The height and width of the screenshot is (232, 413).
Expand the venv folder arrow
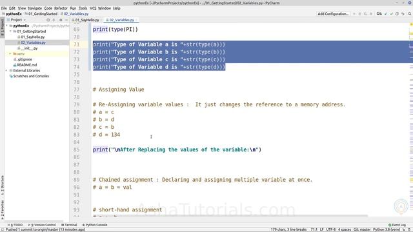[10, 53]
